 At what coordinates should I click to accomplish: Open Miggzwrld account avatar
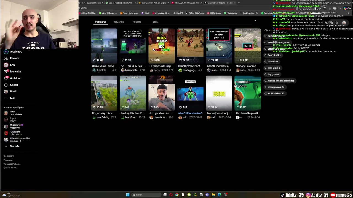pyautogui.click(x=6, y=126)
